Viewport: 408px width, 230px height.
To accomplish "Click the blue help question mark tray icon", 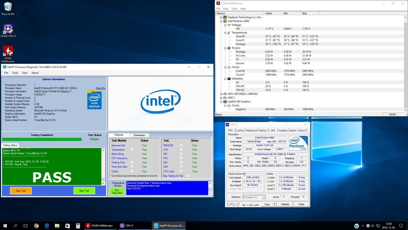I will (x=357, y=226).
